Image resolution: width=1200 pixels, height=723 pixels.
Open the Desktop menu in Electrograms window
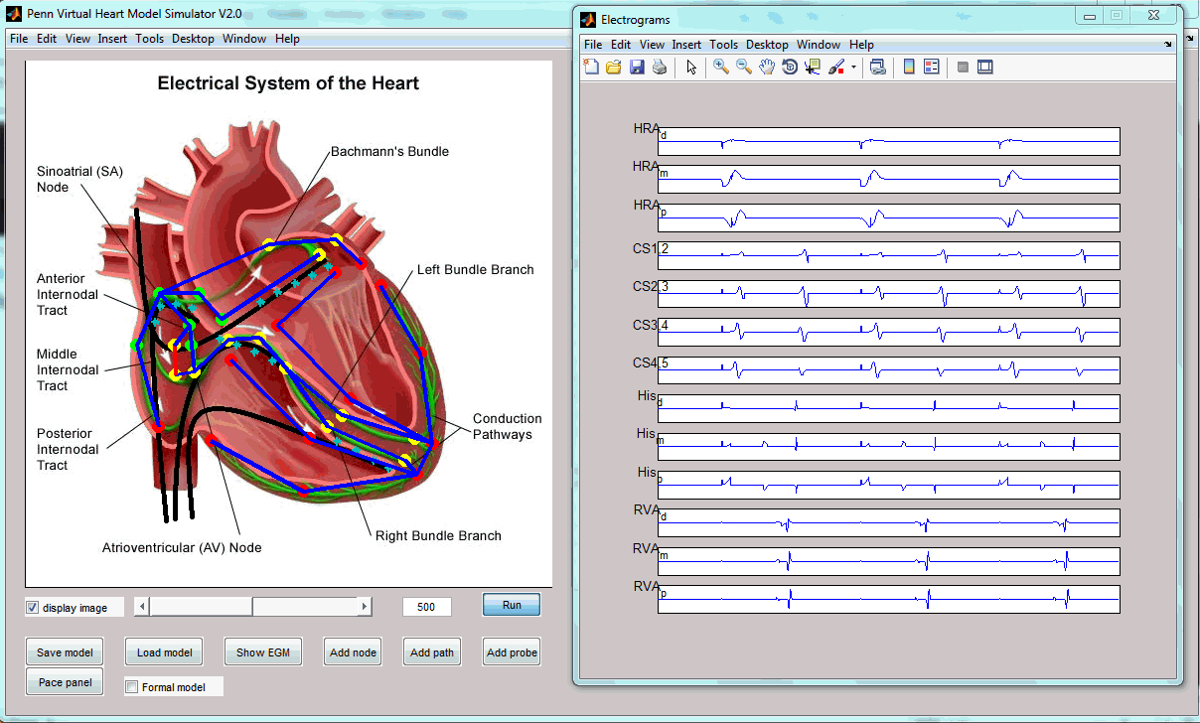coord(767,45)
